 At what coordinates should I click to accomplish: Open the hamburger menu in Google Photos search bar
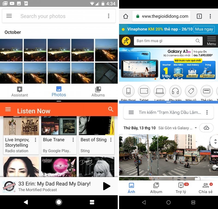[x=9, y=16]
